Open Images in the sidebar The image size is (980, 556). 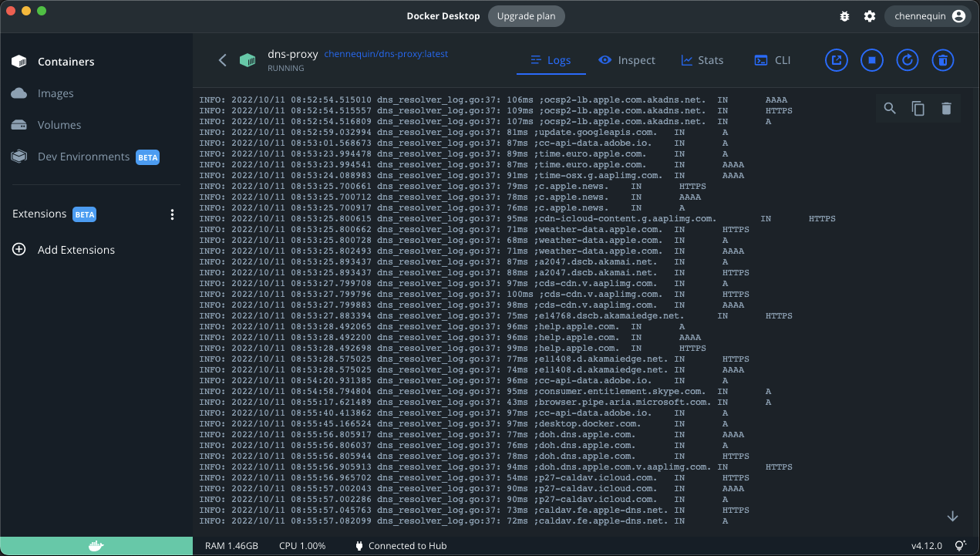pyautogui.click(x=96, y=93)
